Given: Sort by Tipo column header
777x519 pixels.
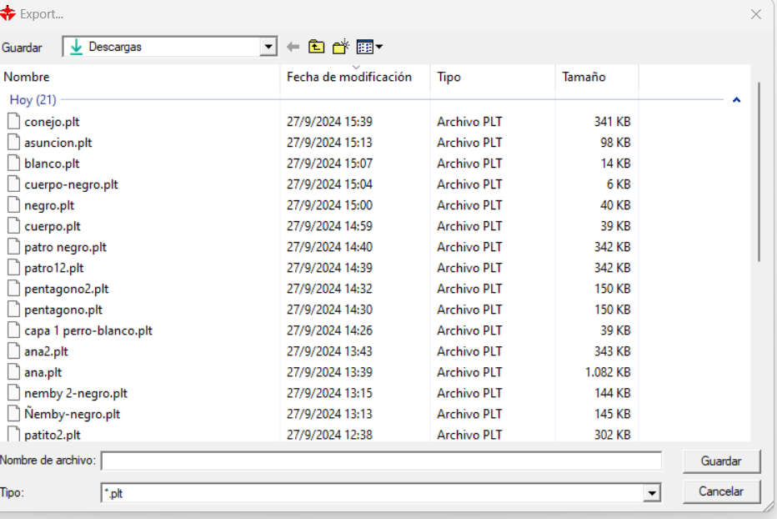Looking at the screenshot, I should click(x=449, y=77).
